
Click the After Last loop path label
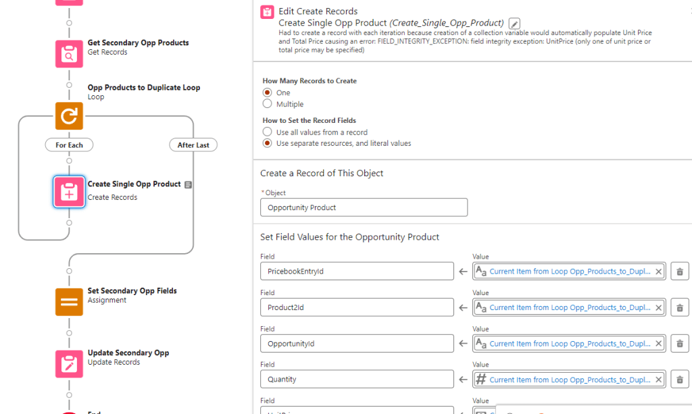click(x=193, y=145)
